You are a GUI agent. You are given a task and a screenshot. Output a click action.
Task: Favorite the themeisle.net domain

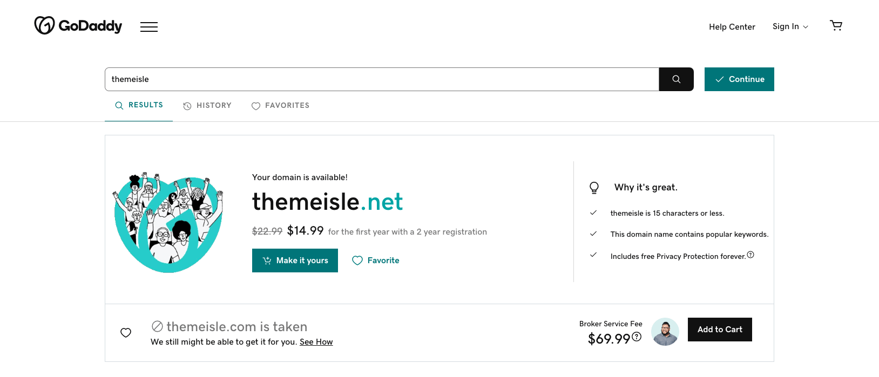pyautogui.click(x=376, y=261)
